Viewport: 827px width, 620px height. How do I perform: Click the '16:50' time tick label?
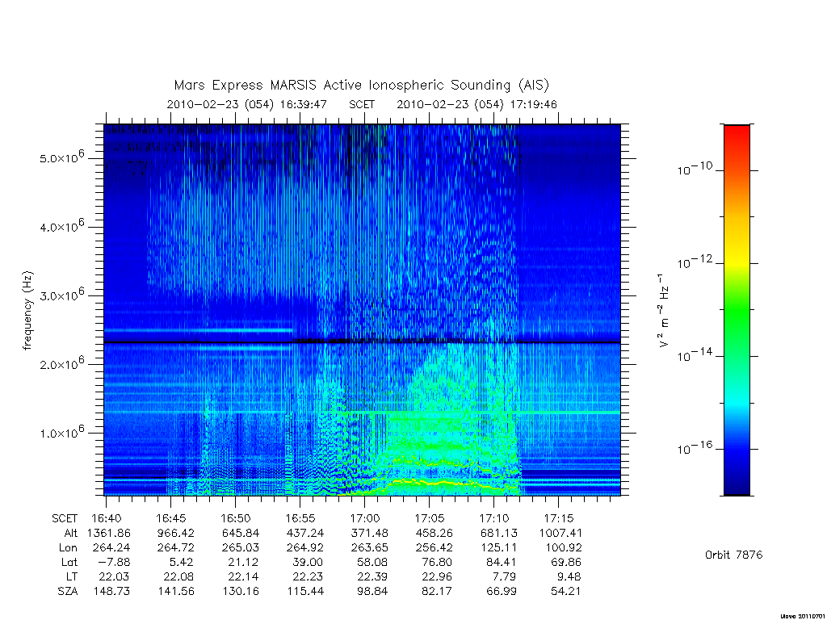[x=235, y=518]
